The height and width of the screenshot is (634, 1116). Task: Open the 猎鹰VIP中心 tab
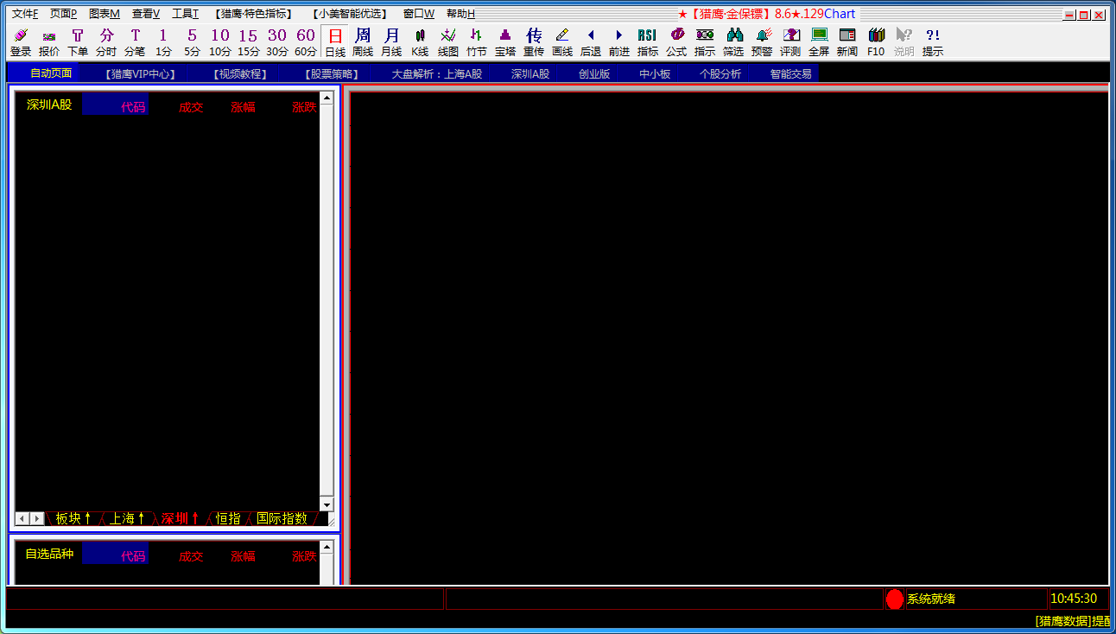pos(140,73)
